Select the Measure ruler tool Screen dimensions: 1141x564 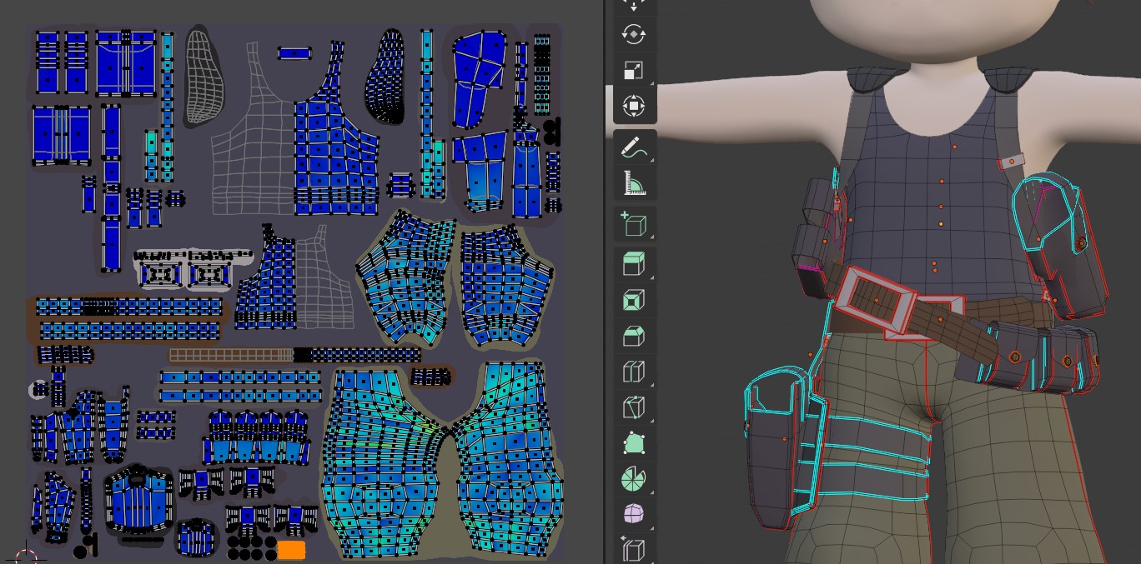pos(634,182)
